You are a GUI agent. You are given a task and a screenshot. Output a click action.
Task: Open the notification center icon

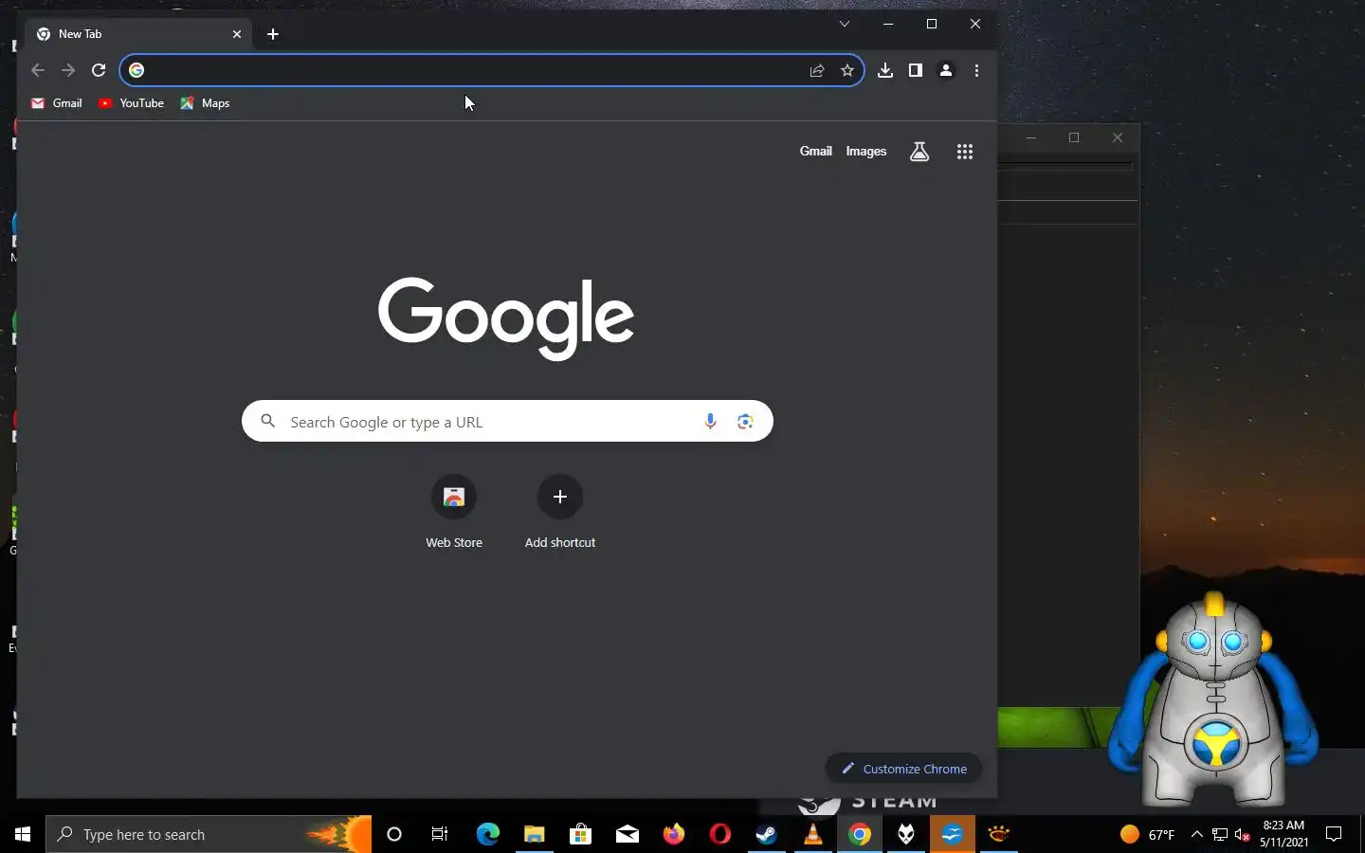(1334, 834)
